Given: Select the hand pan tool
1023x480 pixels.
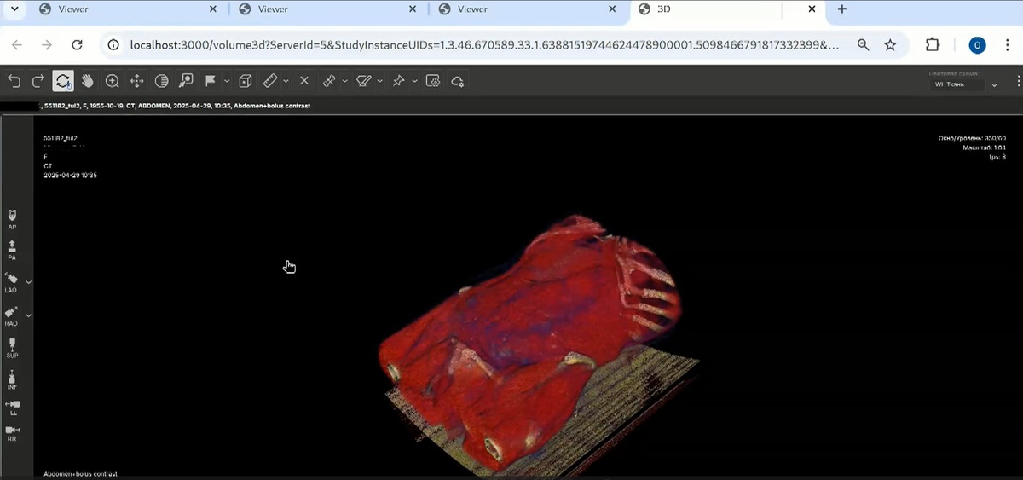Looking at the screenshot, I should click(x=87, y=81).
